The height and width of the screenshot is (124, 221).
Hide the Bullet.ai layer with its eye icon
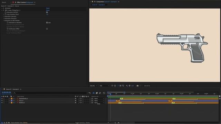[x=2, y=103]
